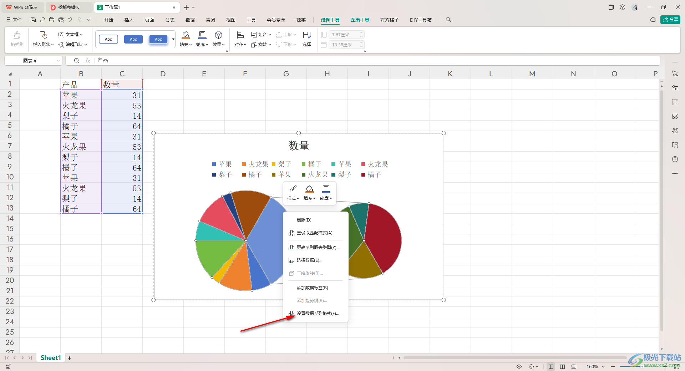
Task: Click the cloud sync icon
Action: point(653,20)
